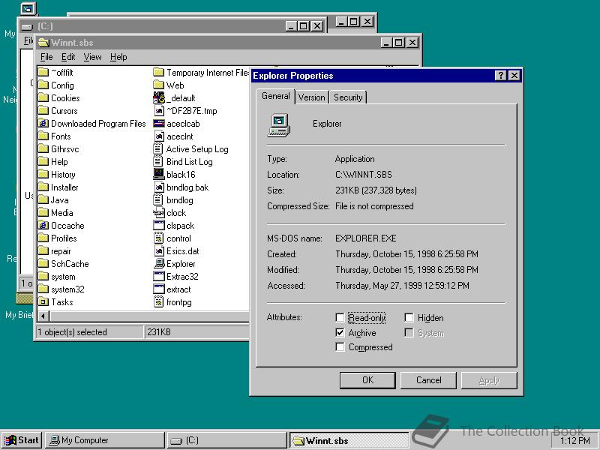600x450 pixels.
Task: Select the brndlog file name
Action: (x=180, y=199)
